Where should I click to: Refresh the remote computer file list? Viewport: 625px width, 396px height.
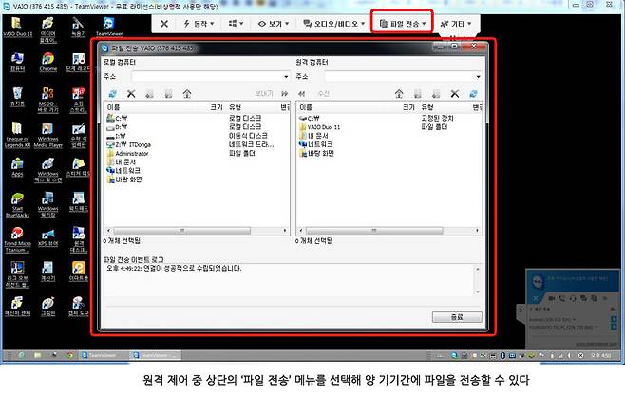pyautogui.click(x=473, y=94)
